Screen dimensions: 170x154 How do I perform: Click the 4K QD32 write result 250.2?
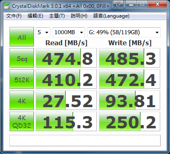pos(130,121)
